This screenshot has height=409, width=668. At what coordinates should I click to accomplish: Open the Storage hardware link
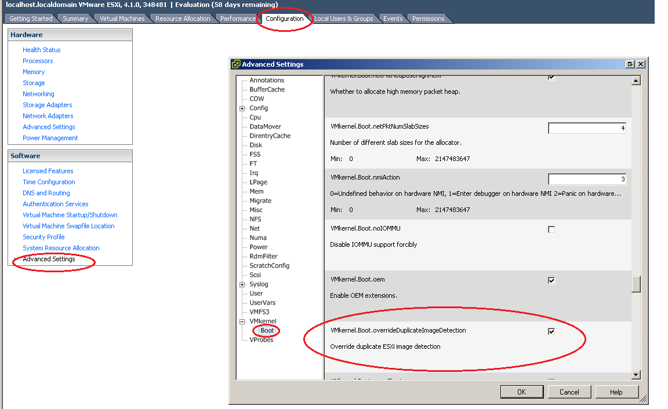pyautogui.click(x=34, y=83)
